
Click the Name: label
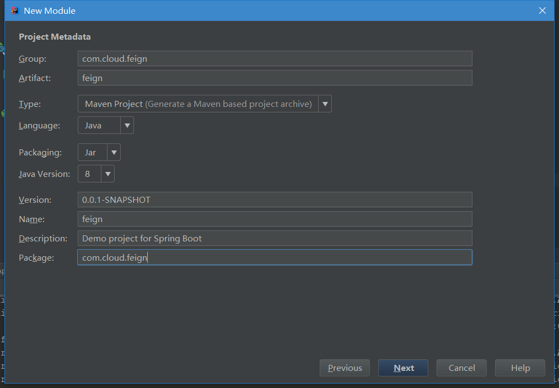tap(32, 219)
